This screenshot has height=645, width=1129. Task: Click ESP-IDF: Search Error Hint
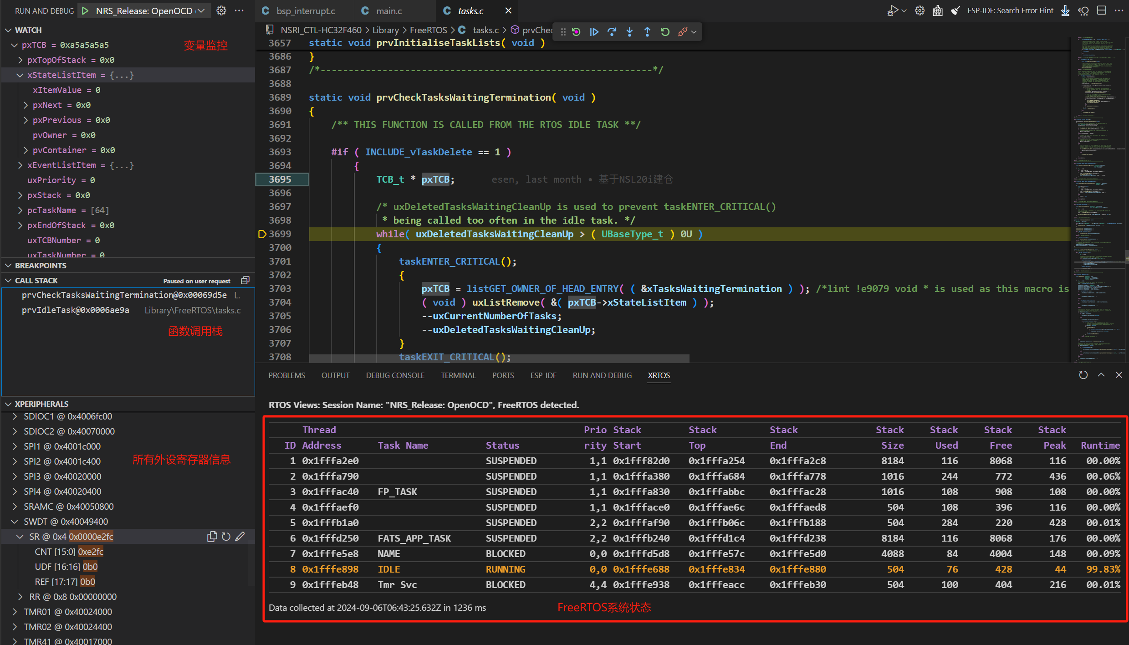1010,10
